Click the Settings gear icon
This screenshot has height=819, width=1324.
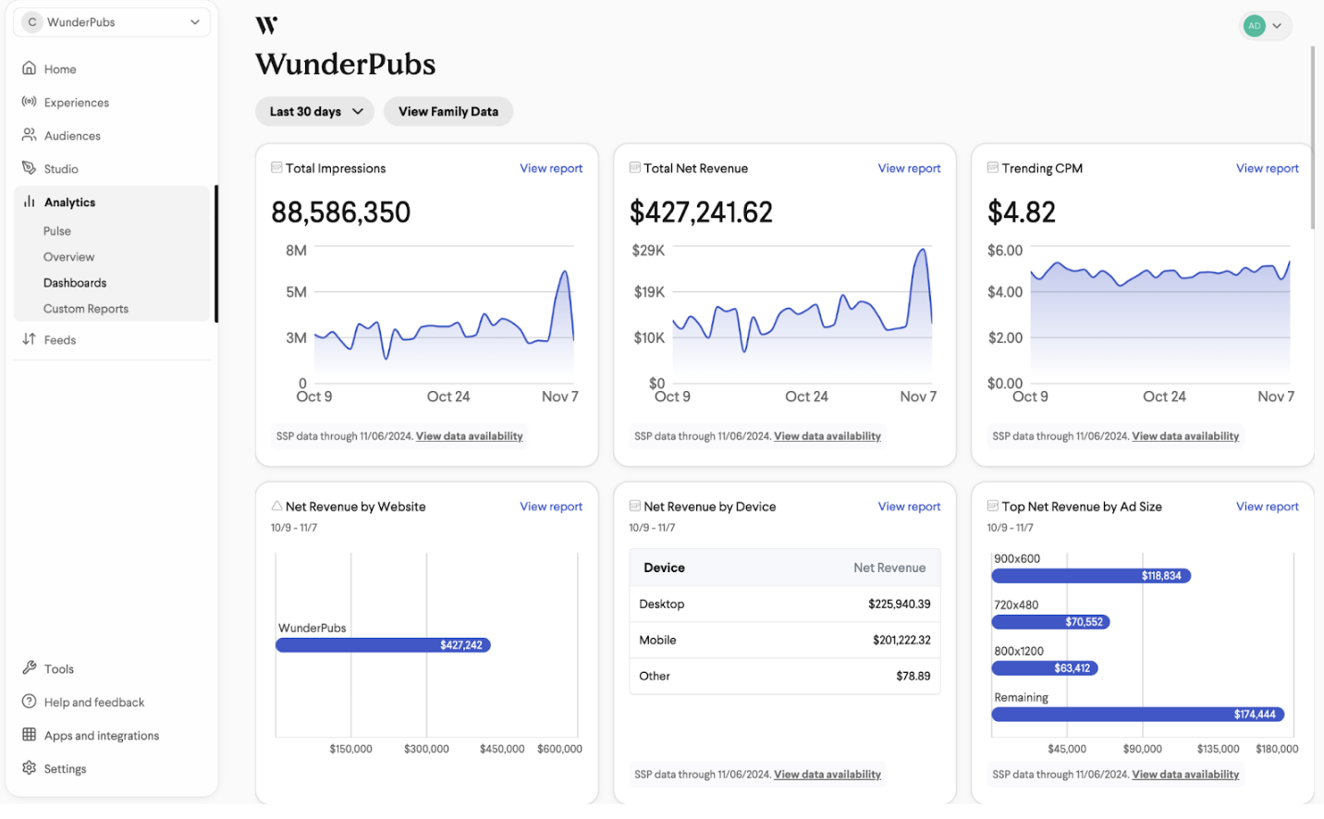pos(31,768)
